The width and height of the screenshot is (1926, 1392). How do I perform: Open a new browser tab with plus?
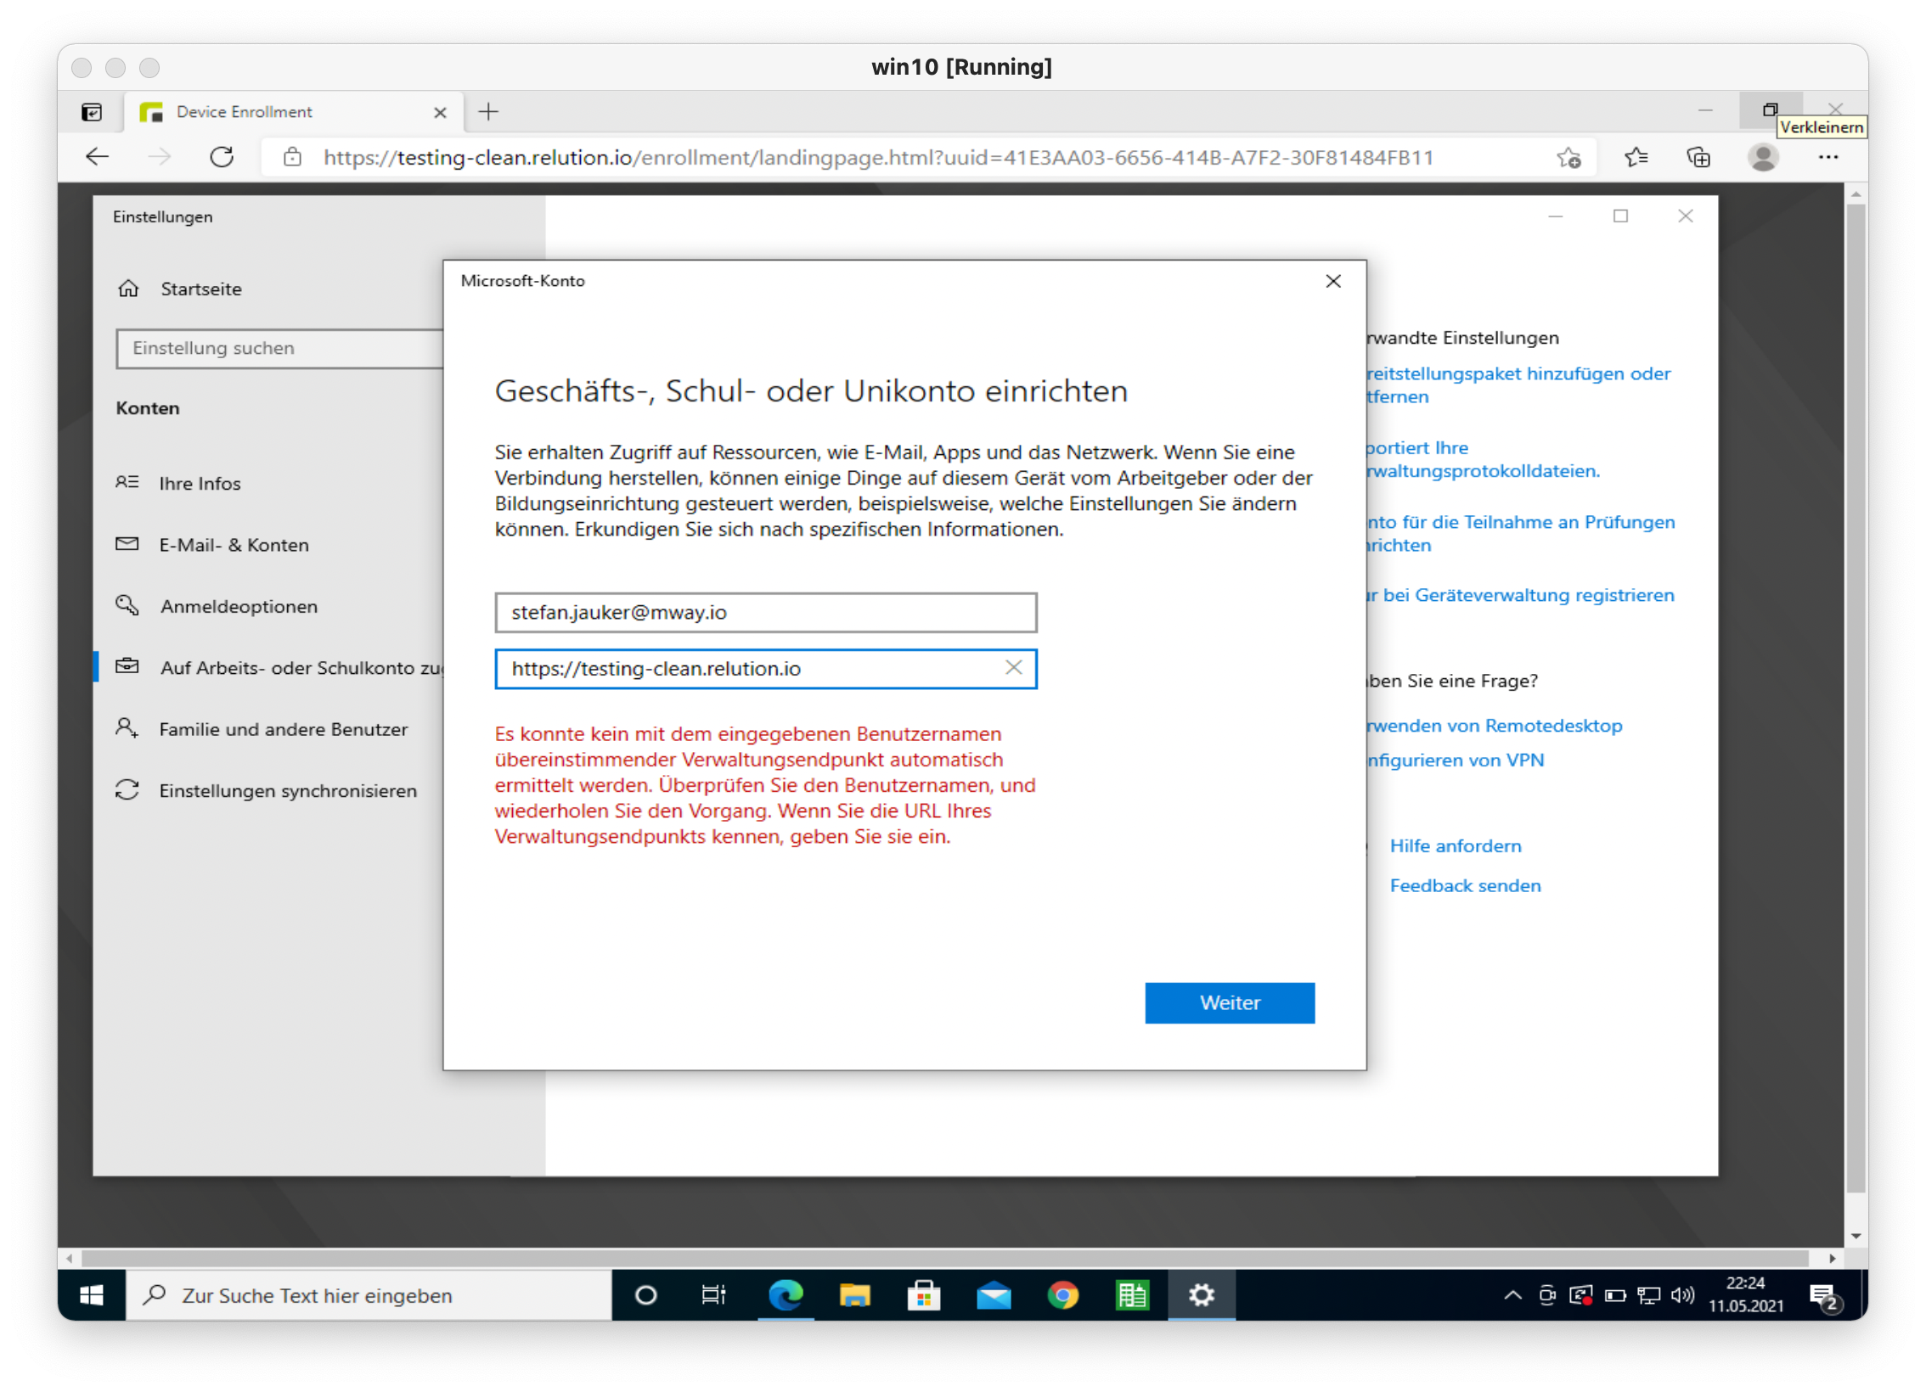(x=488, y=111)
